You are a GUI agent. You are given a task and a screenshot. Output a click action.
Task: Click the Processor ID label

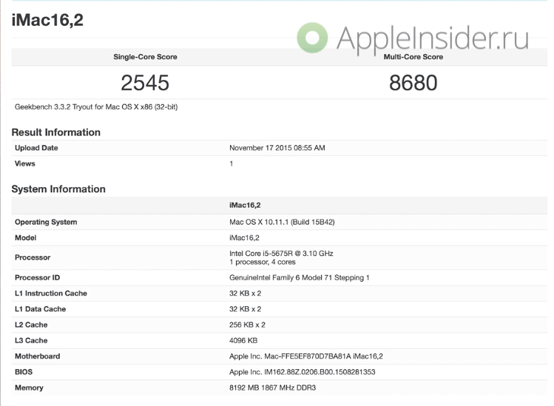coord(37,278)
